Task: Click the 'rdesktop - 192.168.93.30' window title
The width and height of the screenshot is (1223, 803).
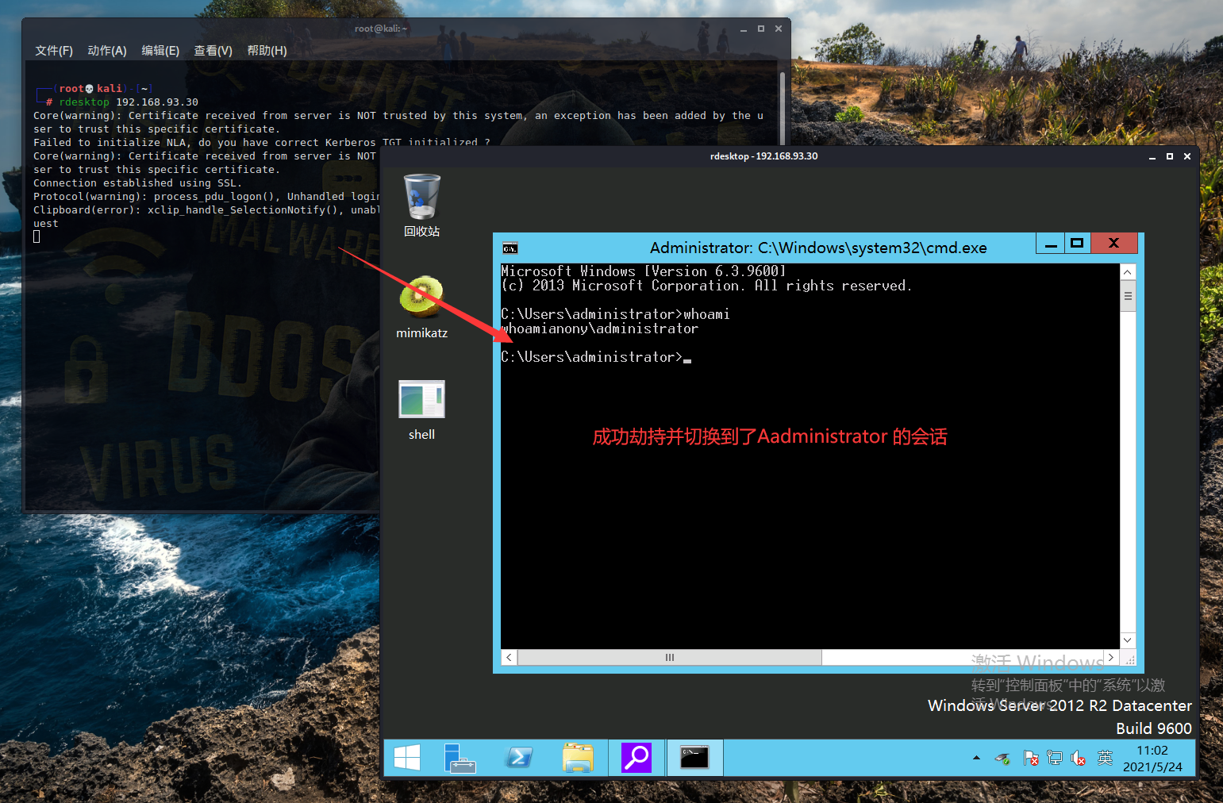Action: tap(763, 156)
